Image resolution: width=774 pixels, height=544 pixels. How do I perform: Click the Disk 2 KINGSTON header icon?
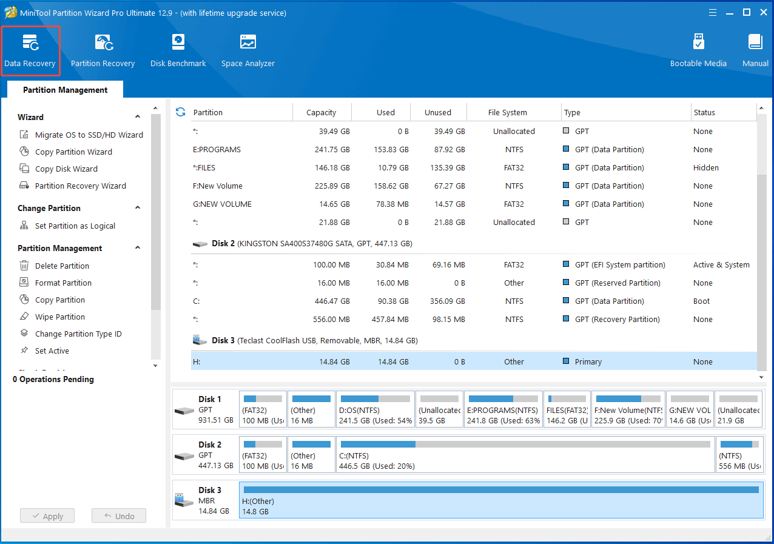(x=200, y=244)
